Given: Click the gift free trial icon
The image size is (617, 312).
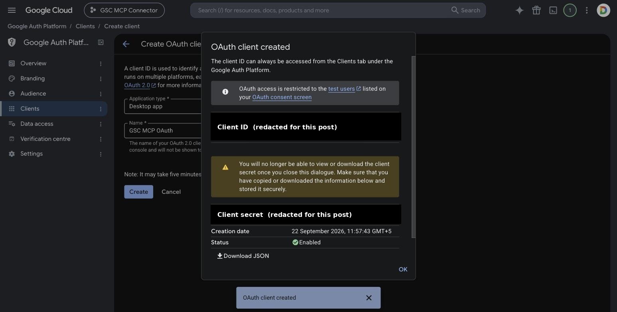Looking at the screenshot, I should click(x=536, y=10).
